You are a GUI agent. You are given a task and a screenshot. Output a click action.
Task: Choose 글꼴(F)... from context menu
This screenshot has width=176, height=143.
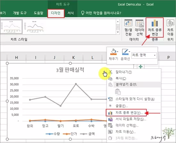coord(133,106)
